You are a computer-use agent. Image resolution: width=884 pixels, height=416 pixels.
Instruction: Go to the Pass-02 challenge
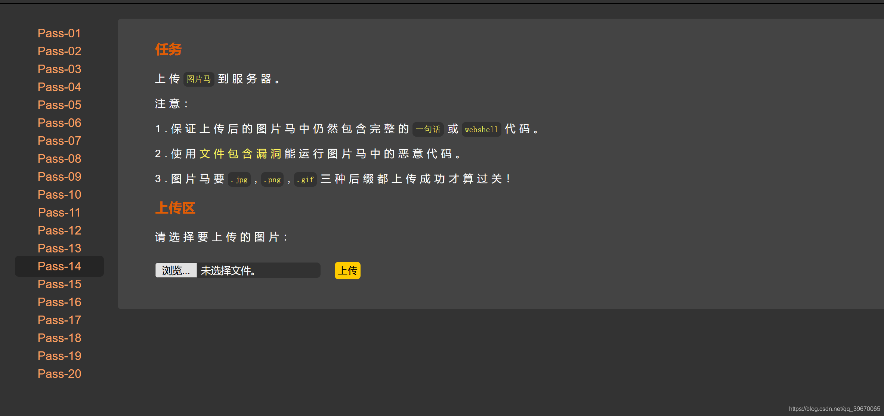pos(59,51)
